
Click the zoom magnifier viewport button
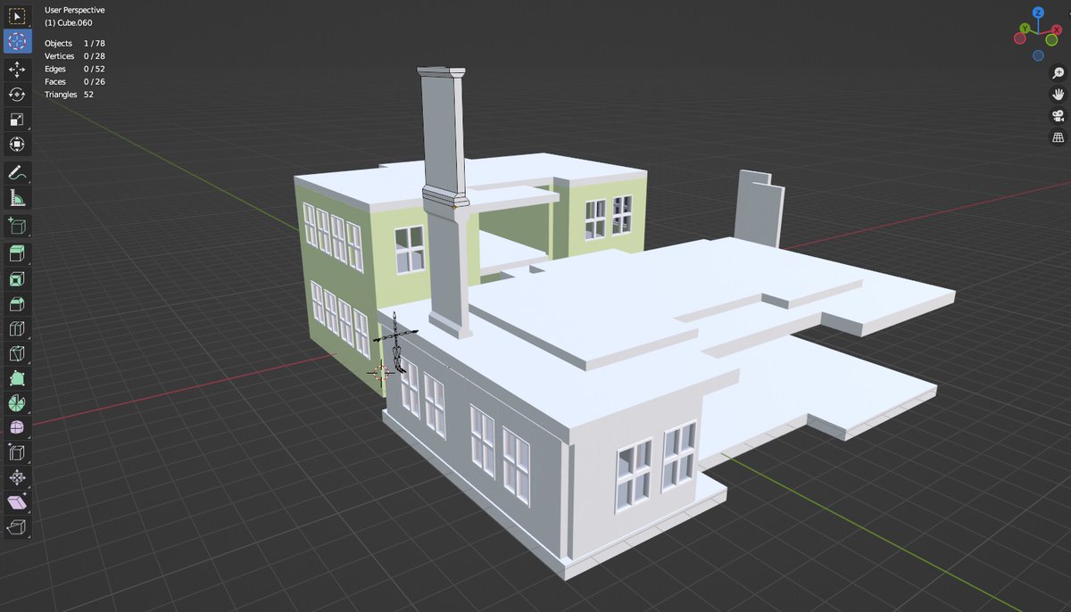click(1059, 73)
